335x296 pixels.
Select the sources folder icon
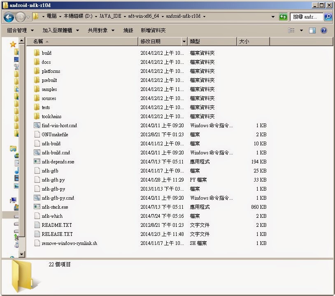[x=37, y=98]
